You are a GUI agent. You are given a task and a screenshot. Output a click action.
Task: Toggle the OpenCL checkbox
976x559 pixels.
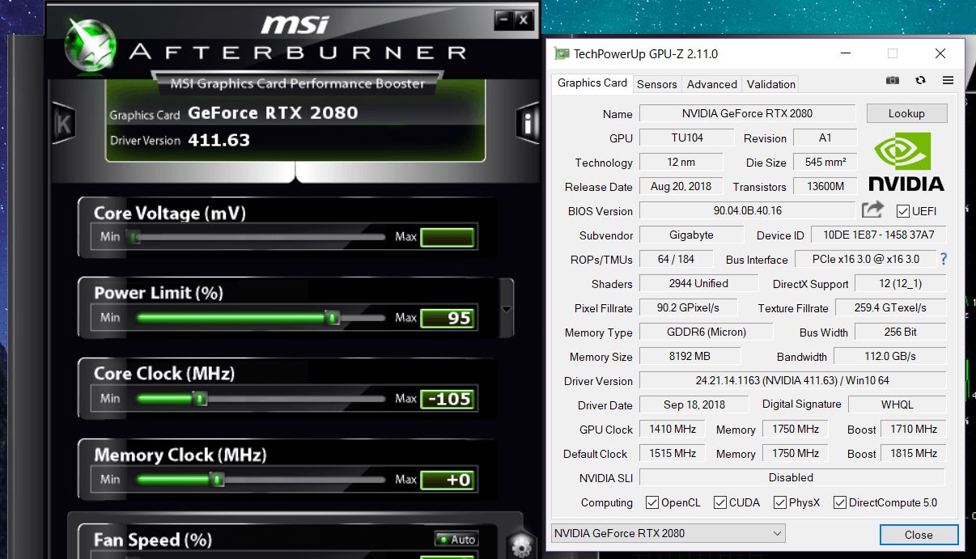point(651,502)
